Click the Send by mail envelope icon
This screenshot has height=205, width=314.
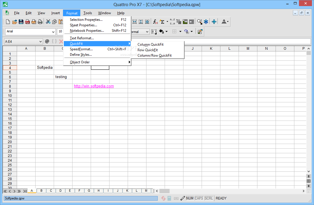pyautogui.click(x=34, y=22)
